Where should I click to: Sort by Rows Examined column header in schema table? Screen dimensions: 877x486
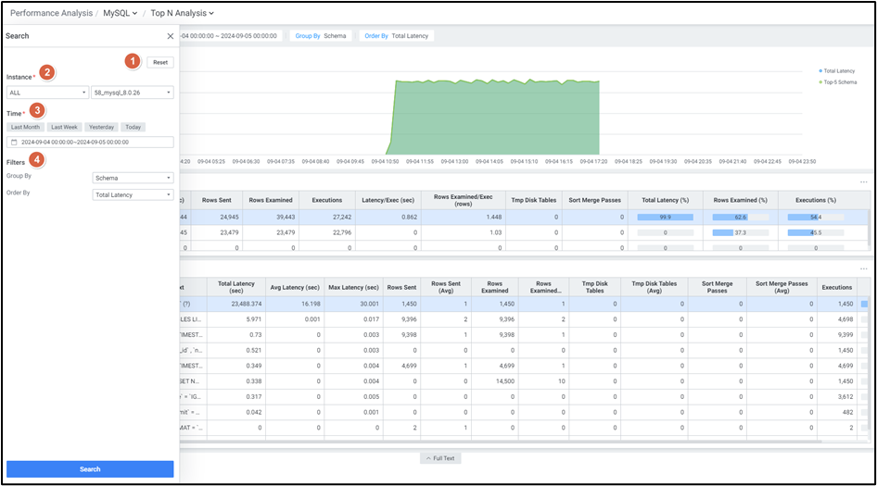click(271, 199)
